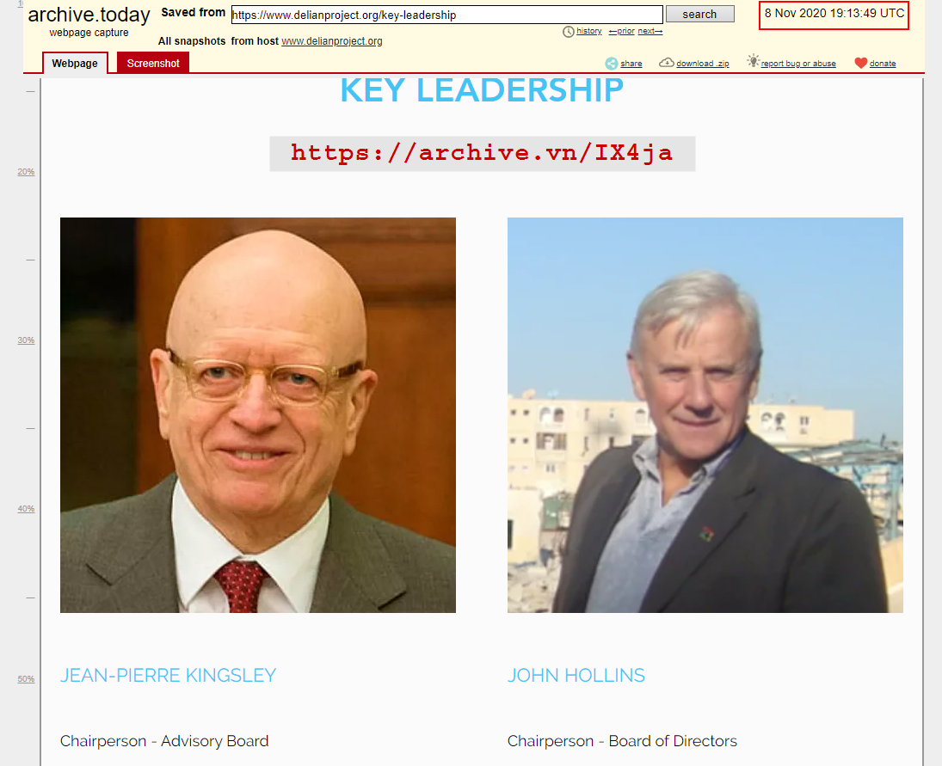The image size is (942, 766).
Task: Focus the Saved from URL field
Action: (447, 15)
